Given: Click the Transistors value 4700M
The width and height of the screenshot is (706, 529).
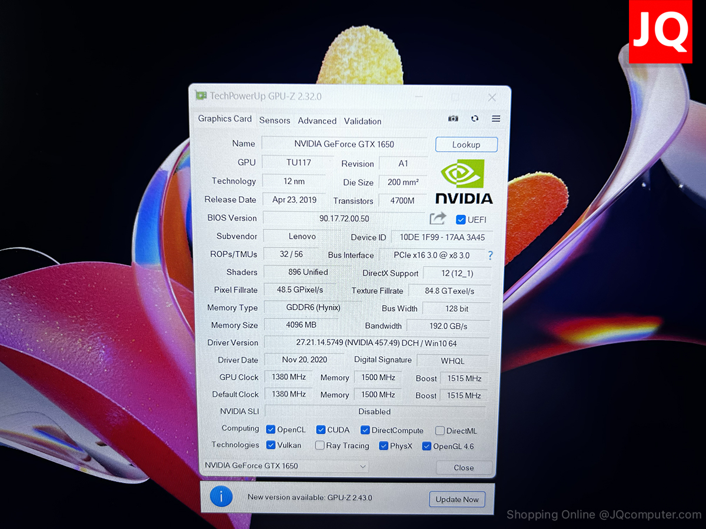Looking at the screenshot, I should coord(402,201).
